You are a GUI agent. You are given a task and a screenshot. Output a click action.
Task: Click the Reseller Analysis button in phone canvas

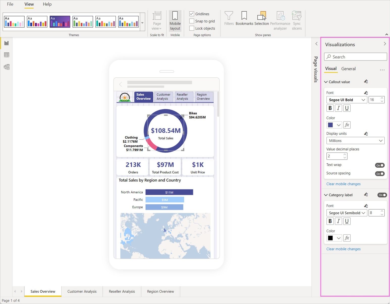pos(183,97)
